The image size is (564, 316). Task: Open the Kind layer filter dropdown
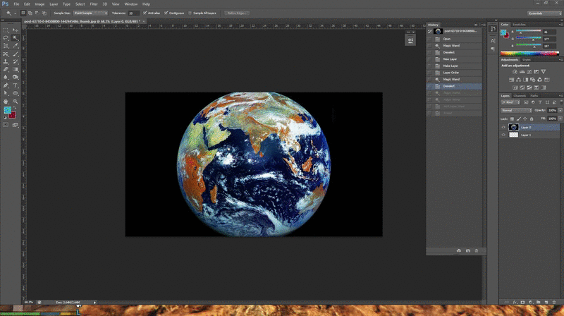(510, 102)
